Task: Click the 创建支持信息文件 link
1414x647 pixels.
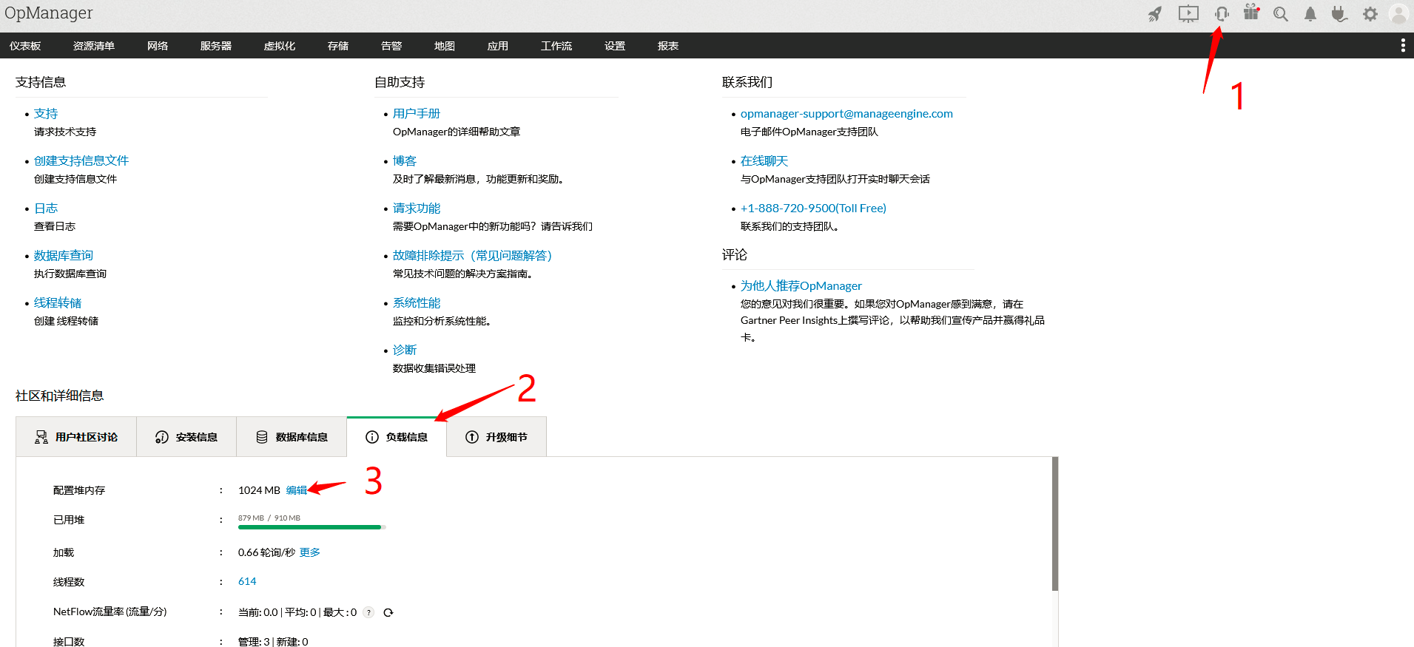Action: click(x=81, y=161)
